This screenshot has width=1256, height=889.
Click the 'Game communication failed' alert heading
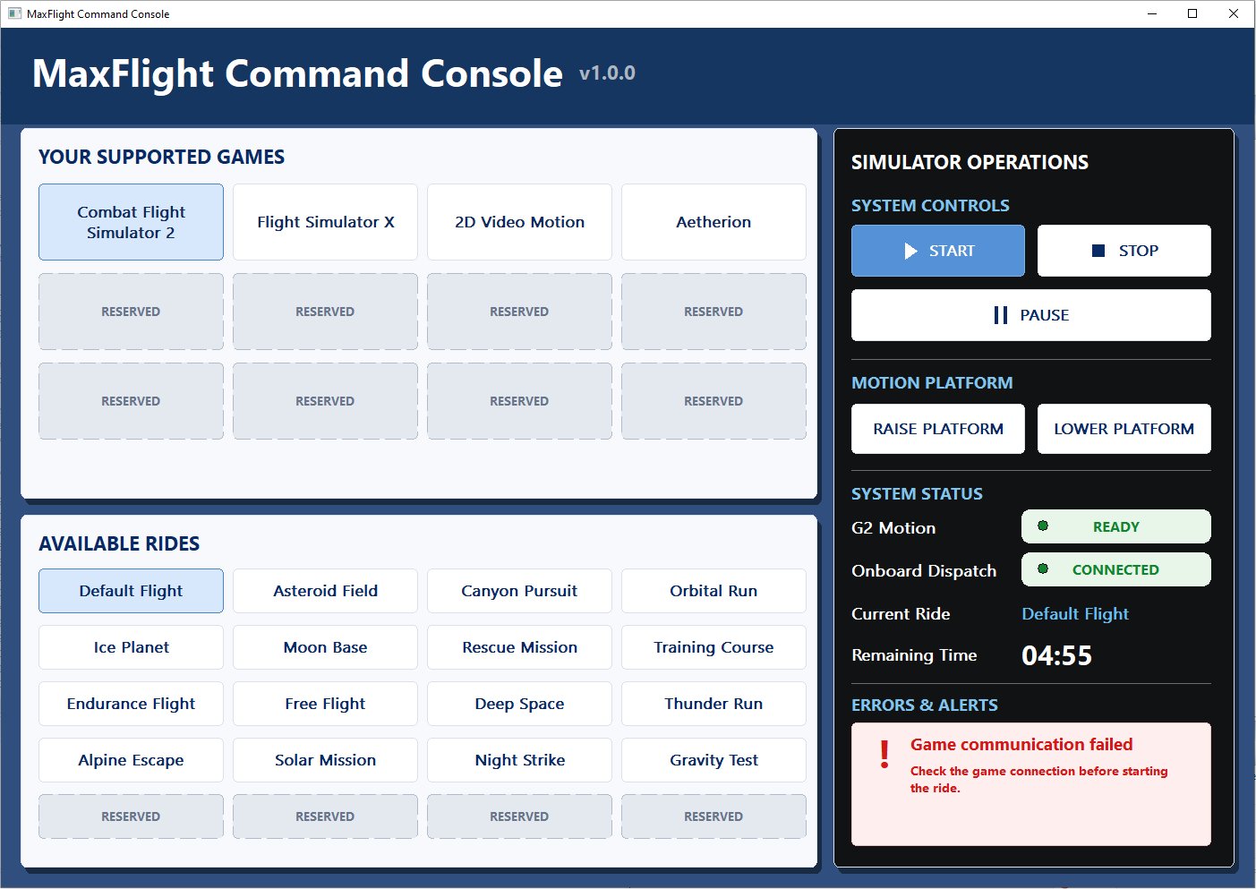point(1021,745)
